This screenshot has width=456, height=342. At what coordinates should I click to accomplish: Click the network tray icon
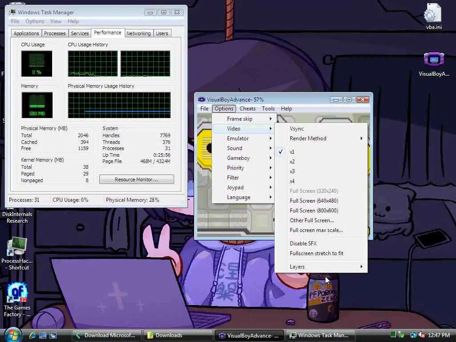pos(413,335)
